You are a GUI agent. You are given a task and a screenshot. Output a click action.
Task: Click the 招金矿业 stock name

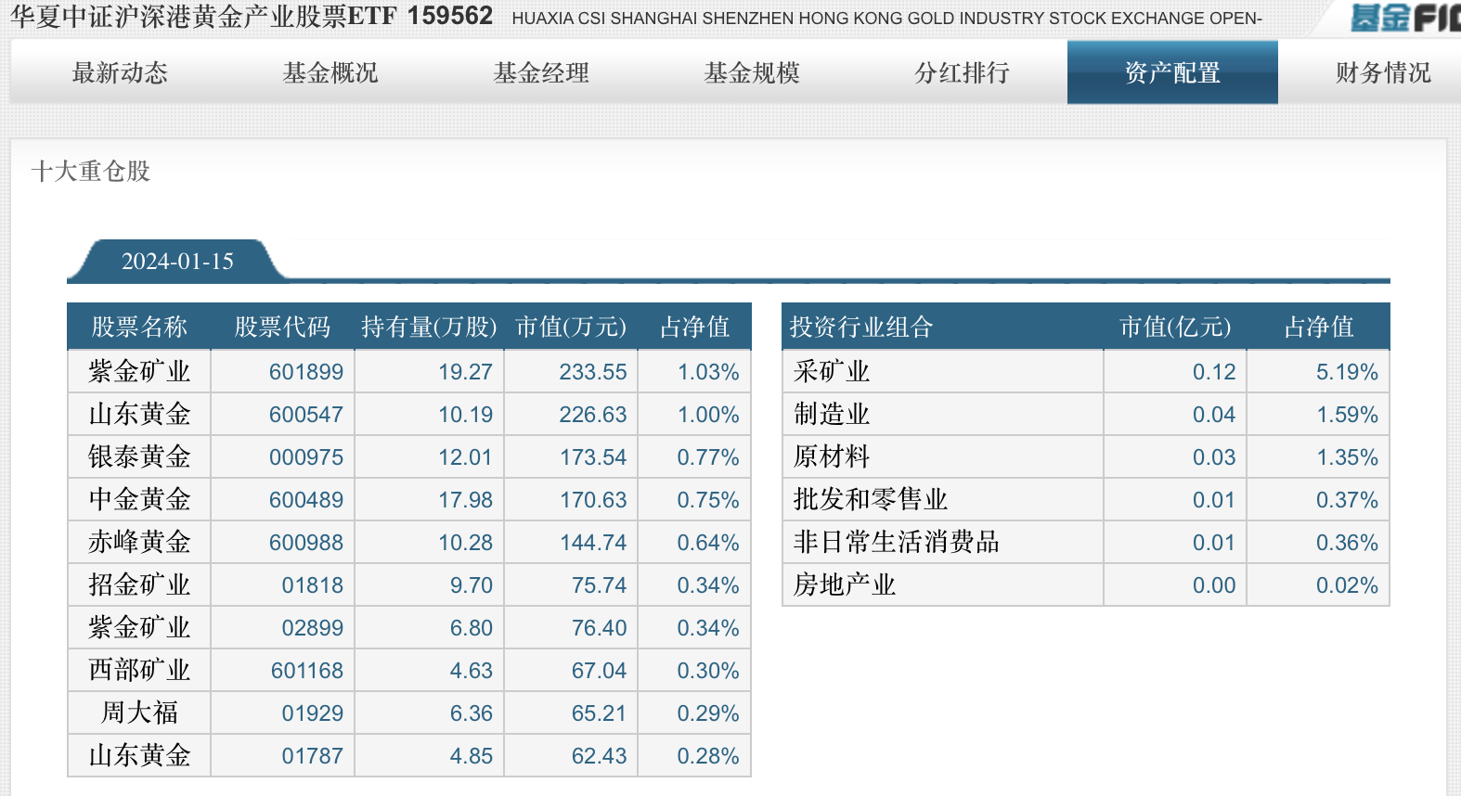[139, 585]
